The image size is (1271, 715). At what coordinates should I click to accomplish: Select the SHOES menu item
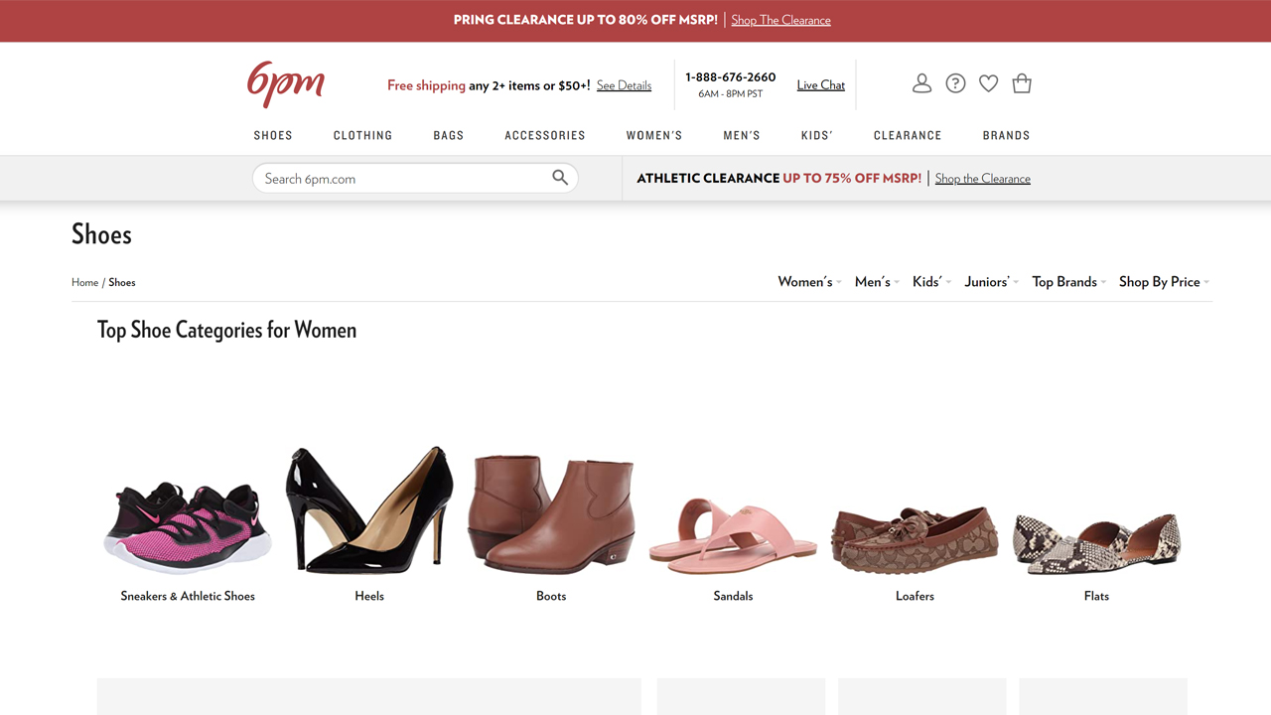tap(272, 135)
